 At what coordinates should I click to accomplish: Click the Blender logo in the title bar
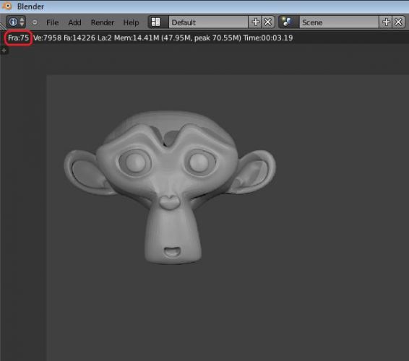tap(7, 6)
